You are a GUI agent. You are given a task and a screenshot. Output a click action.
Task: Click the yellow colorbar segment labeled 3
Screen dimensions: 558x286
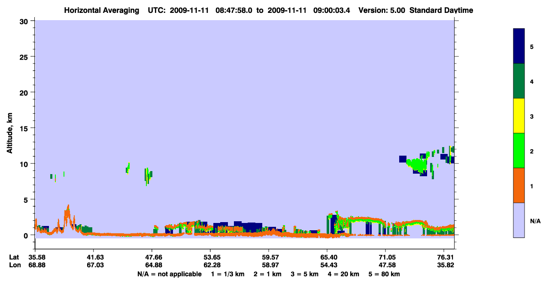tap(519, 116)
